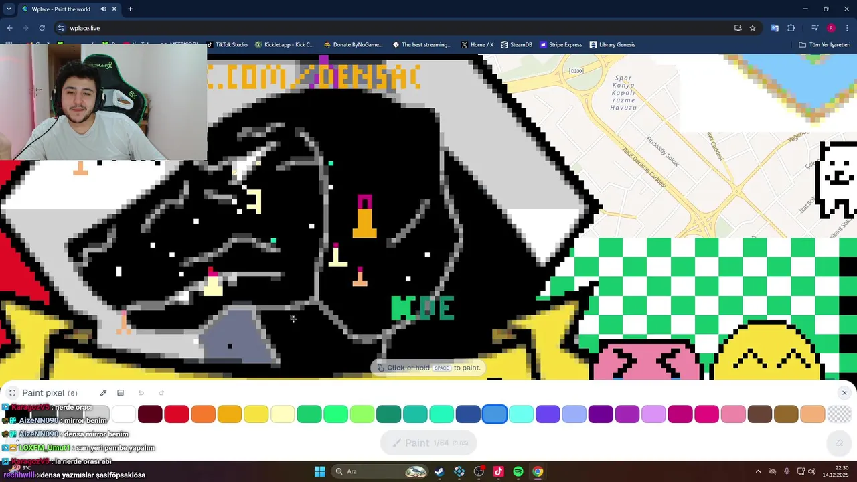Mute the Wplace tab audio
Viewport: 857px width, 482px height.
click(x=103, y=9)
